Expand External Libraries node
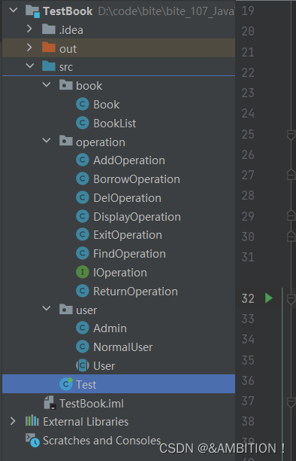This screenshot has width=296, height=461. click(x=13, y=421)
